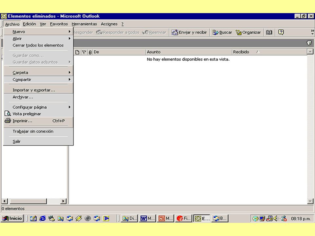Open the Herramientas menu
This screenshot has width=315, height=236.
coord(84,24)
